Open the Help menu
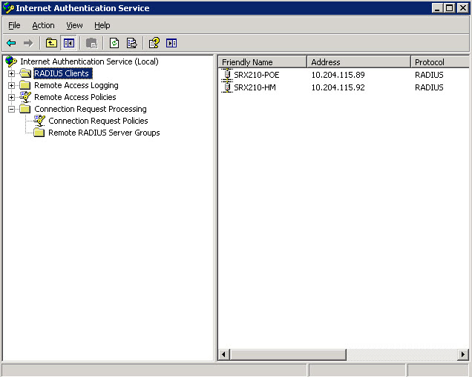 [x=102, y=25]
